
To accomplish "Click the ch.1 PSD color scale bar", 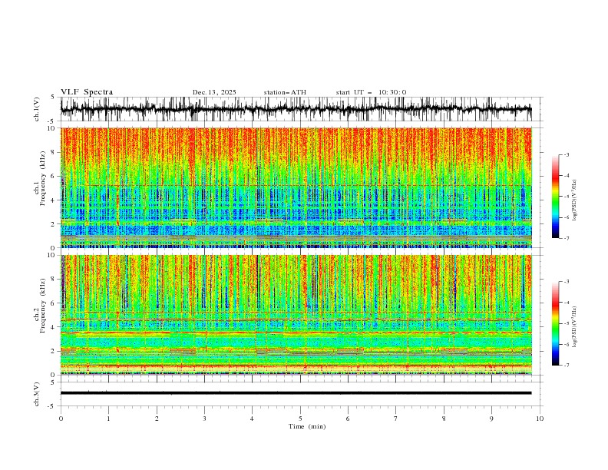I will click(555, 197).
